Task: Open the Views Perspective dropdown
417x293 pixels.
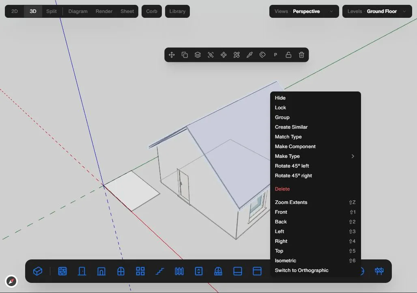Action: [304, 11]
